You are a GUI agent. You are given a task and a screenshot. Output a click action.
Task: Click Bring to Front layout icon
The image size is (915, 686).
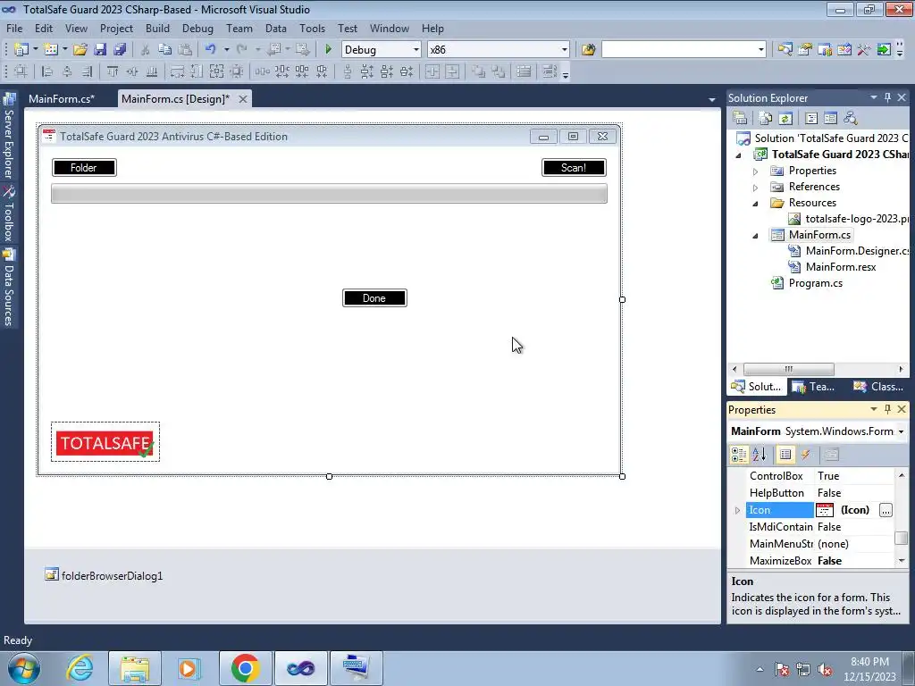[x=478, y=71]
